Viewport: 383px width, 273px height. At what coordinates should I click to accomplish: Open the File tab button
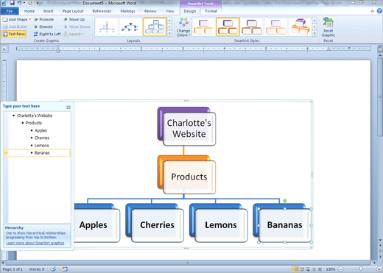point(10,11)
